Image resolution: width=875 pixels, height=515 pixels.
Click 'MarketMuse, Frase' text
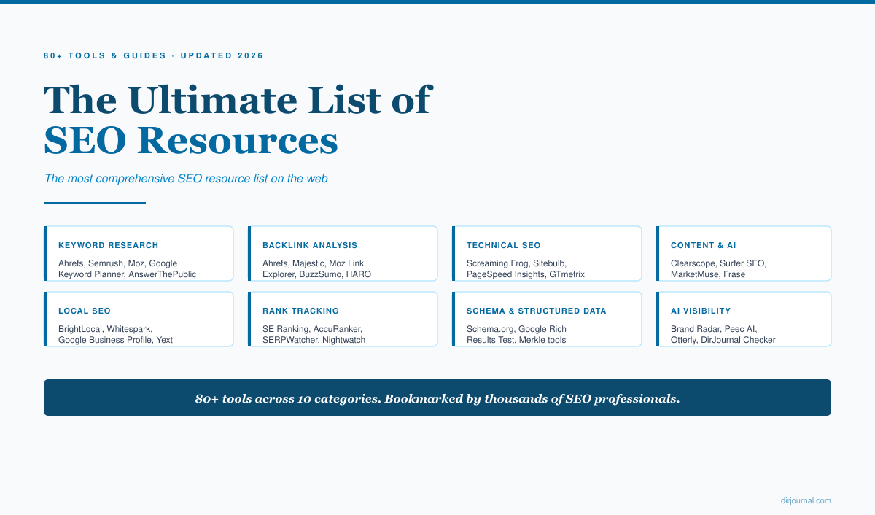coord(707,275)
